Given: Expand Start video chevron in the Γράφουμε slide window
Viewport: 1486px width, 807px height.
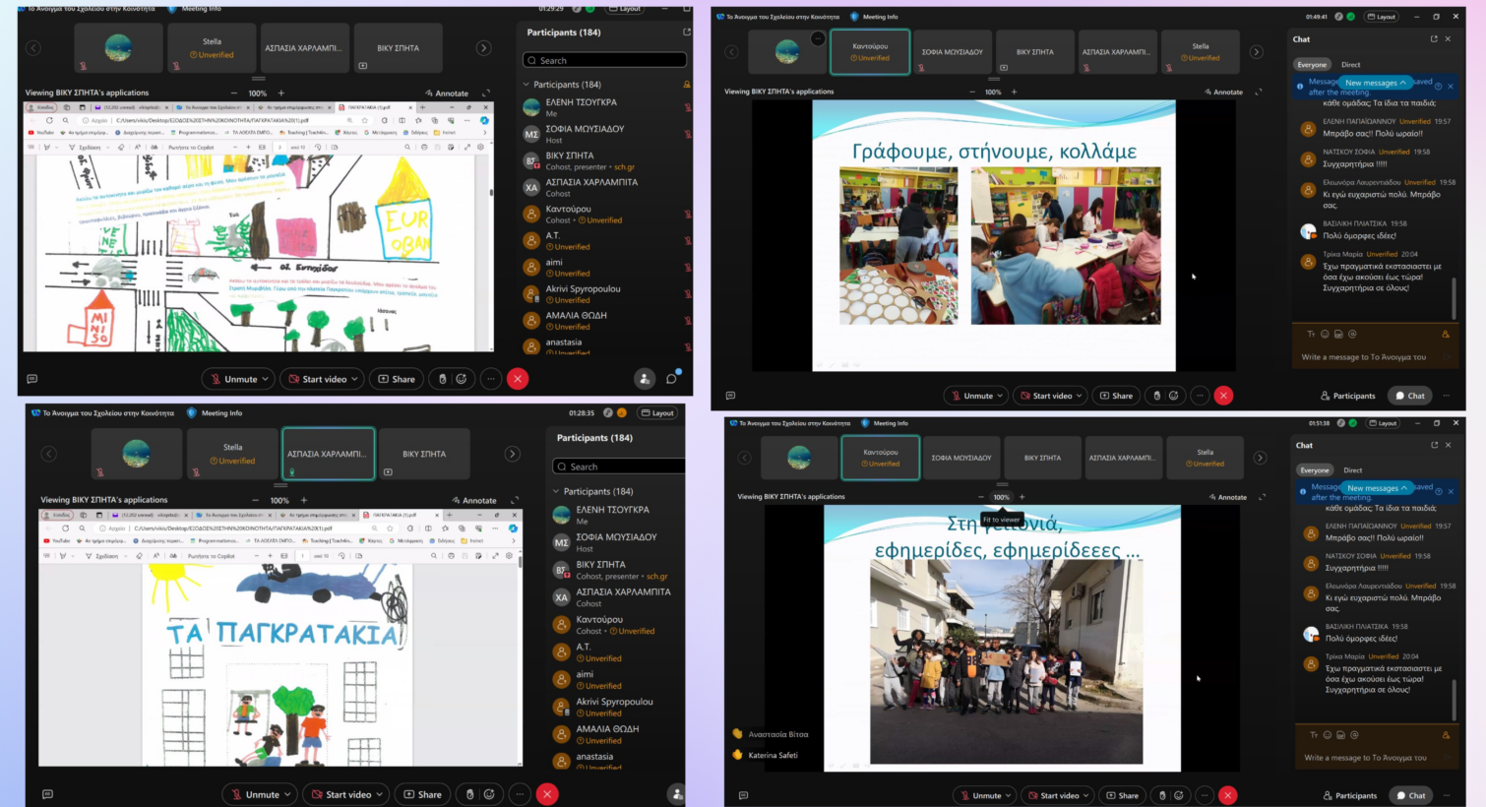Looking at the screenshot, I should 1079,396.
